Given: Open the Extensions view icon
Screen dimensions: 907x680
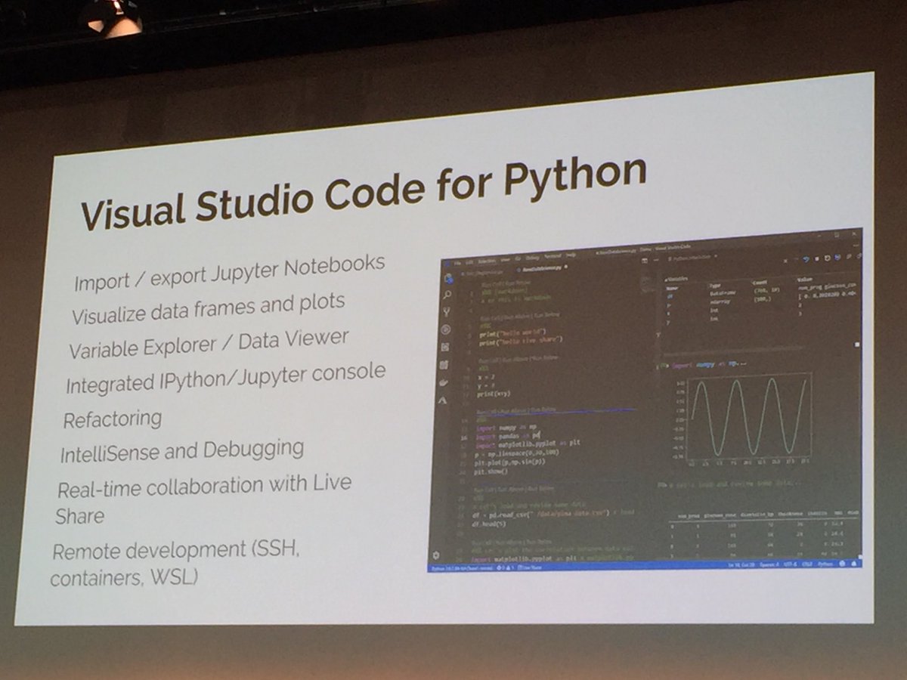Looking at the screenshot, I should pos(446,347).
